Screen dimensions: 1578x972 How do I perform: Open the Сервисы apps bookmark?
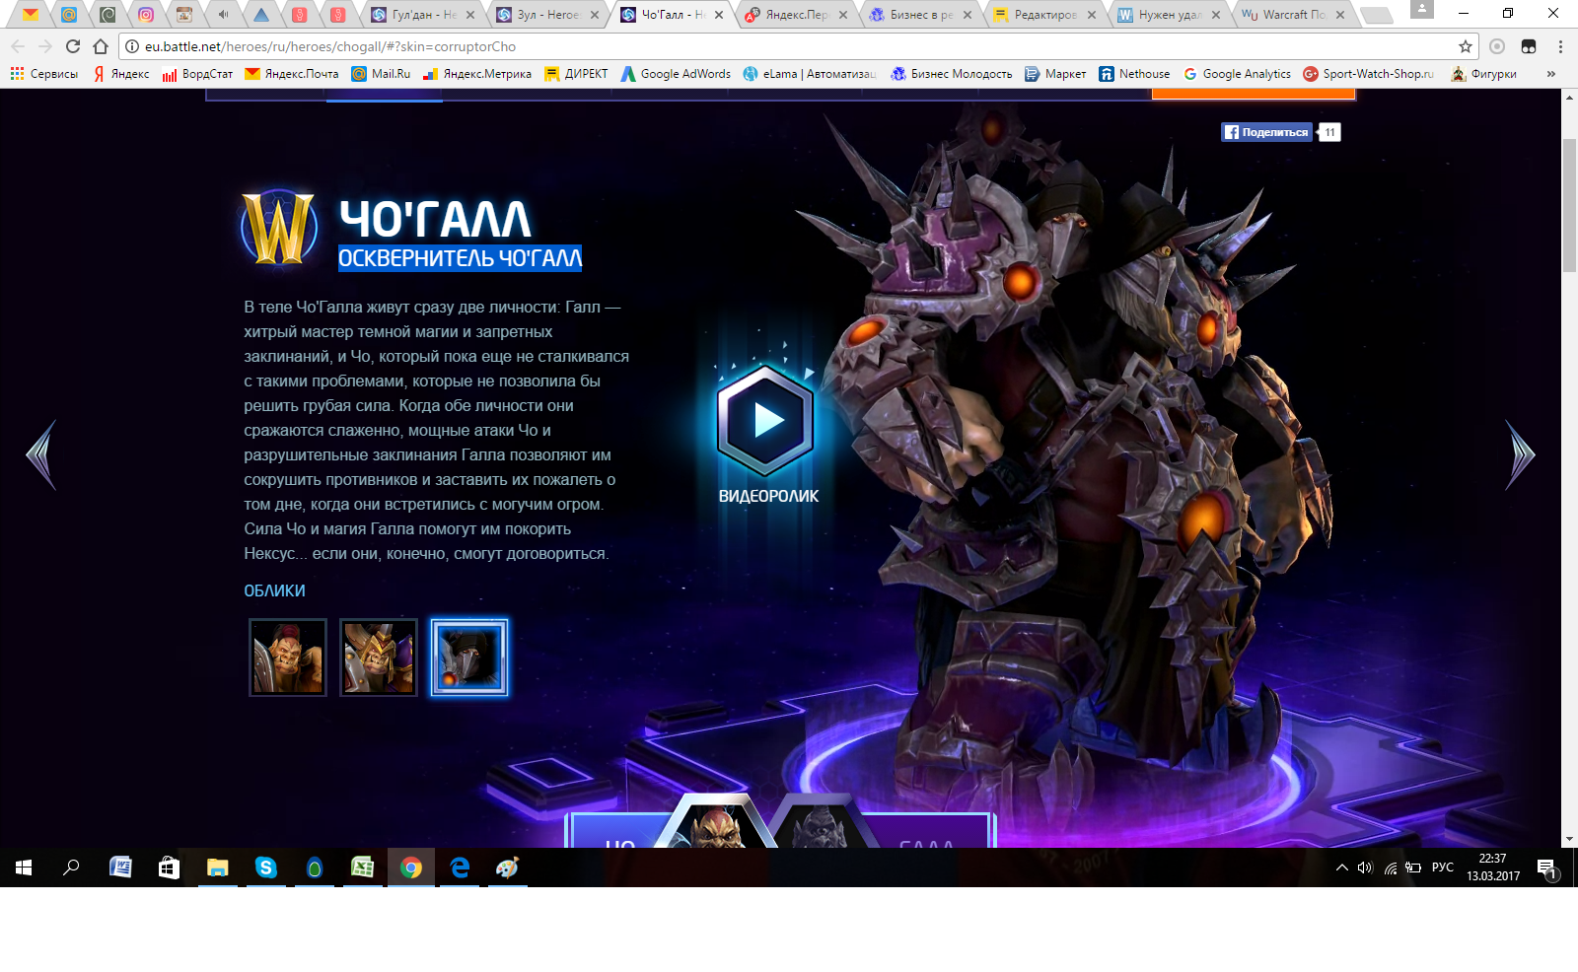pos(44,74)
